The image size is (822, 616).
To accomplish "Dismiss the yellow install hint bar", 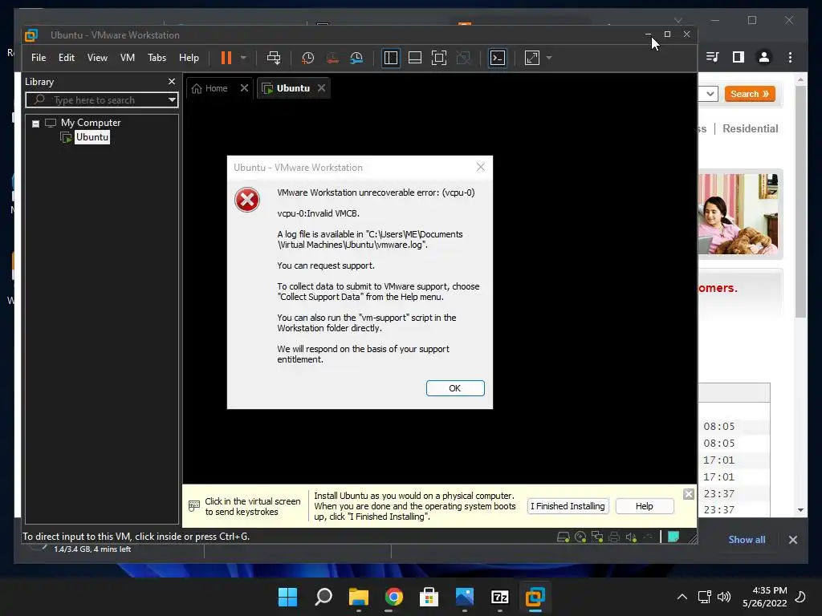I will 689,494.
